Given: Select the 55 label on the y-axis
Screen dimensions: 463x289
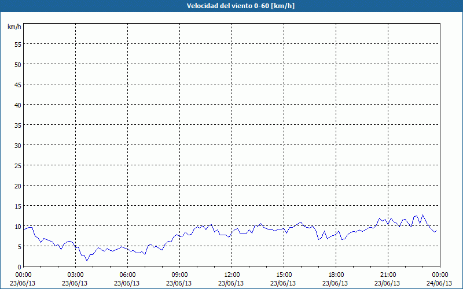Looking at the screenshot, I should click(x=17, y=44).
